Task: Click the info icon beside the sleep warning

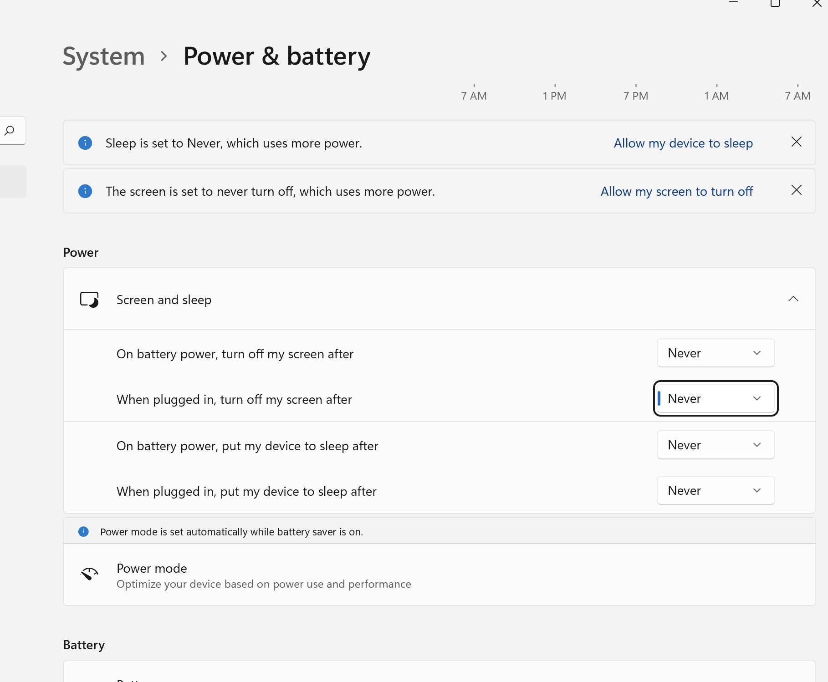Action: tap(85, 143)
